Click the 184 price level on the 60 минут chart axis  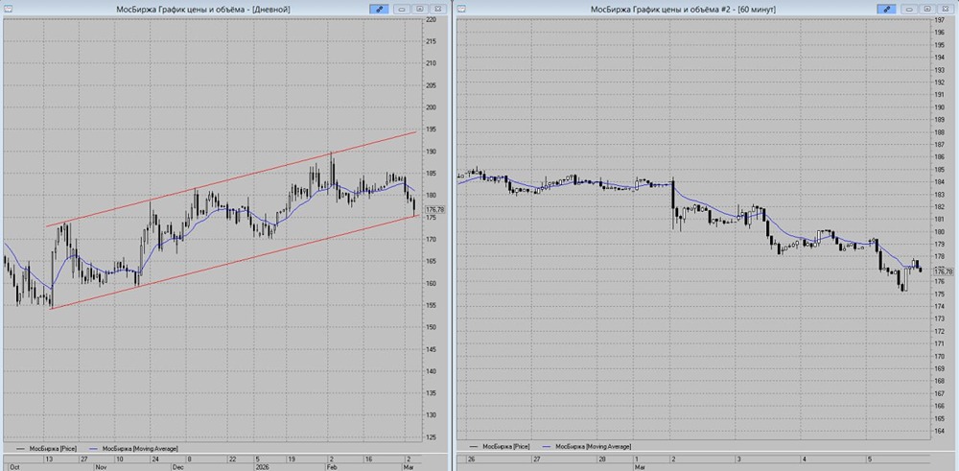(940, 182)
